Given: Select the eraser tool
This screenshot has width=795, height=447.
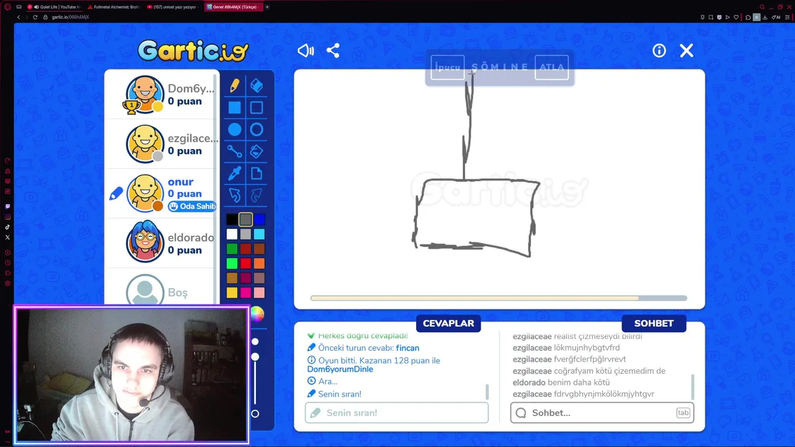Looking at the screenshot, I should tap(257, 86).
